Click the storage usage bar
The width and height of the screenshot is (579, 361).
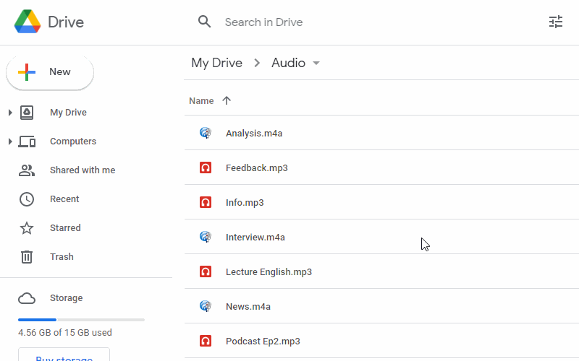pos(81,319)
